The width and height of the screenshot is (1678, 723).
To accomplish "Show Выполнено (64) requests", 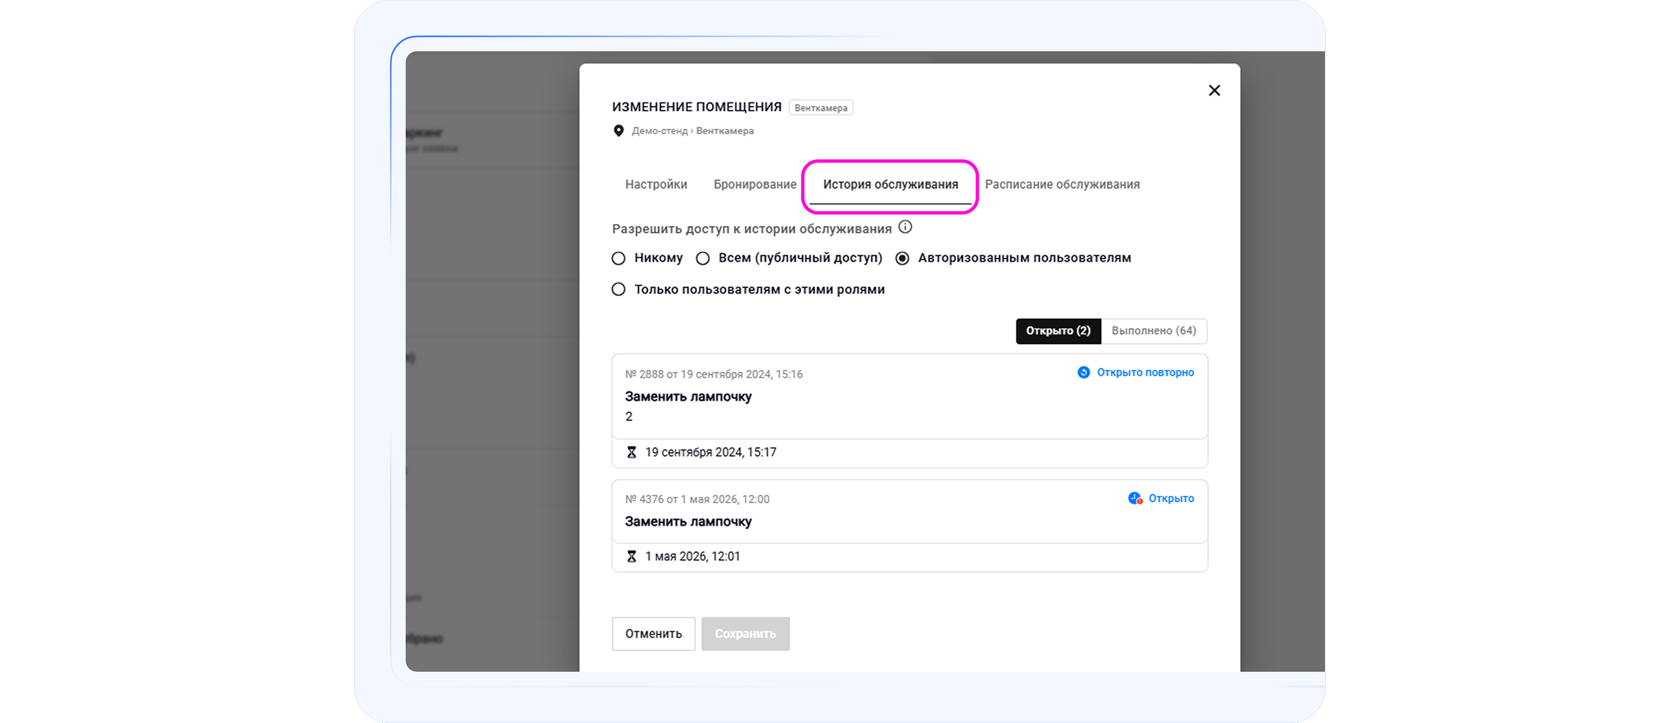I will (x=1154, y=331).
